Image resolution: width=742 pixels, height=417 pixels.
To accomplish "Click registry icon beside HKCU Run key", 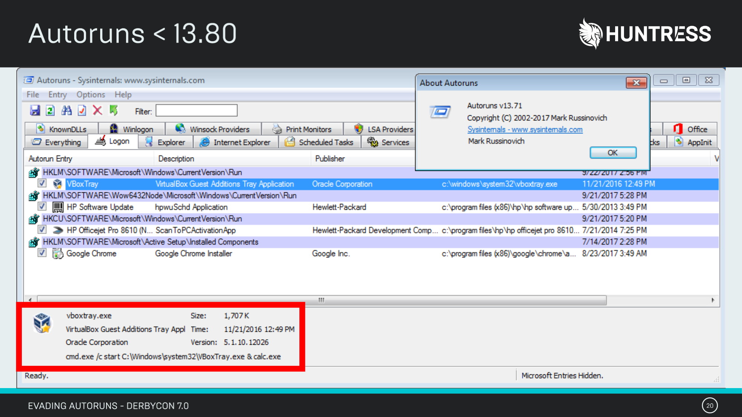I will click(x=34, y=219).
